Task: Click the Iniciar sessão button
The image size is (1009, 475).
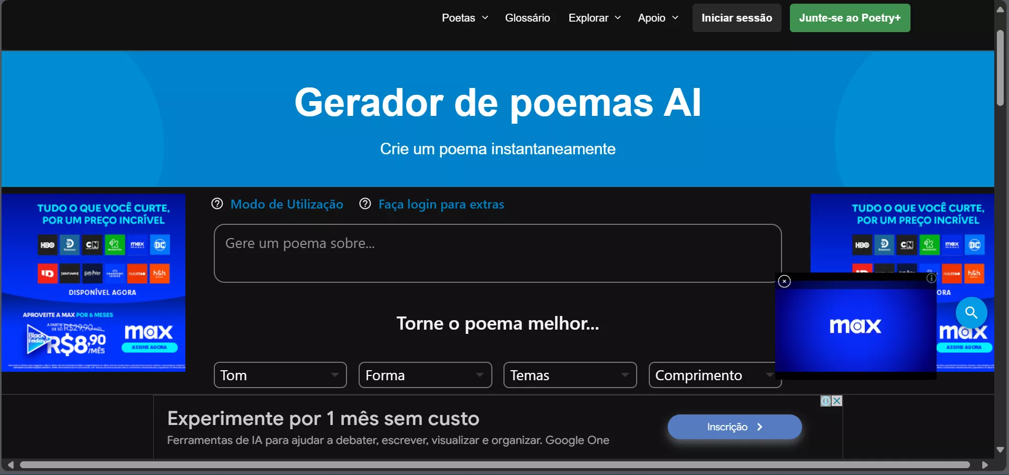Action: (736, 17)
